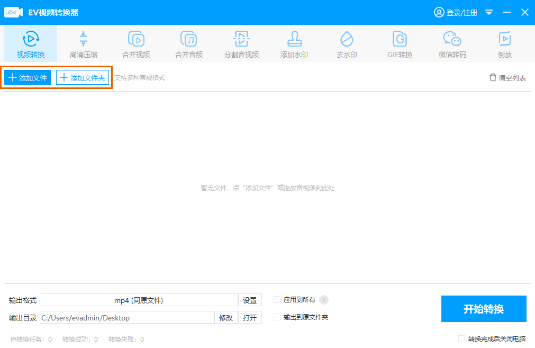Screen dimensions: 535x348
Task: Toggle 转换完成后关闭电脑 checkbox
Action: 461,338
